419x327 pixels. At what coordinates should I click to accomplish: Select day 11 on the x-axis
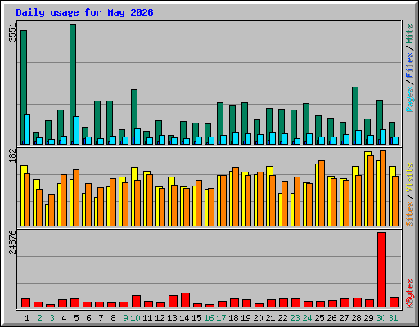(x=147, y=318)
